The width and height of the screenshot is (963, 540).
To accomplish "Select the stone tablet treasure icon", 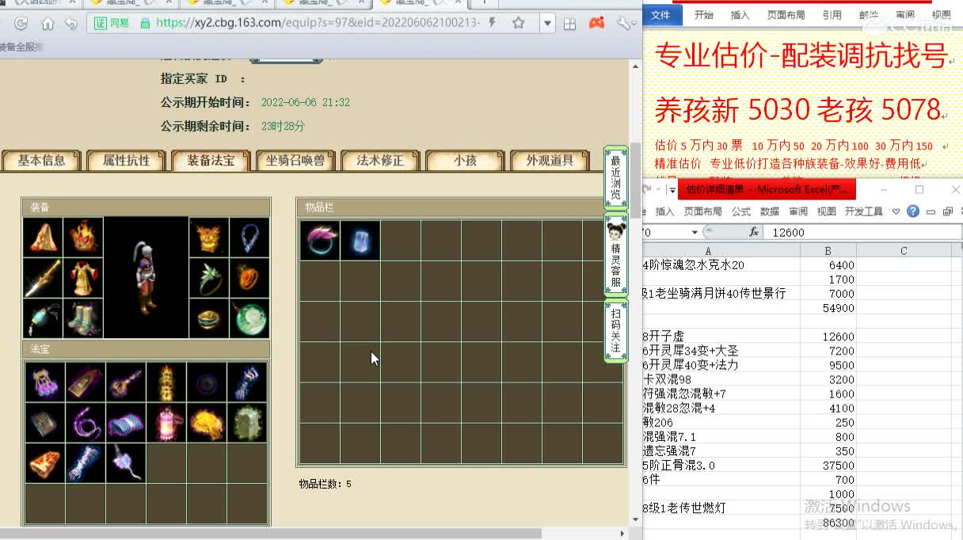I will (247, 423).
